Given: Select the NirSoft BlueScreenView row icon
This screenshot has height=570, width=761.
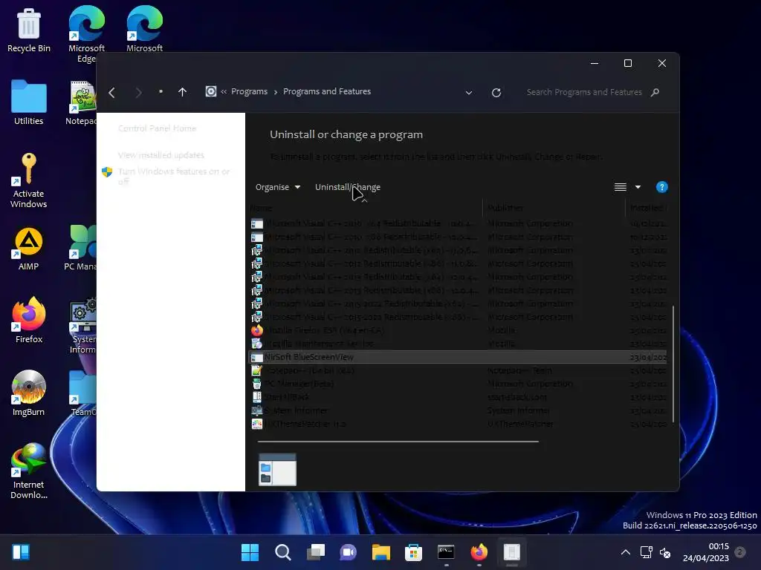Looking at the screenshot, I should point(256,357).
